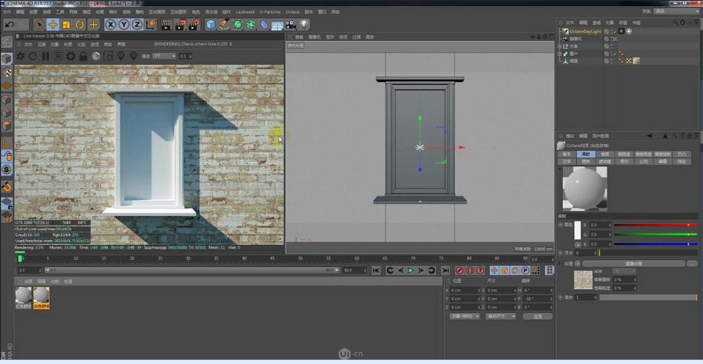Viewport: 703px width, 364px height.
Task: Click the 应用 button in the coordinates panel
Action: [x=537, y=316]
